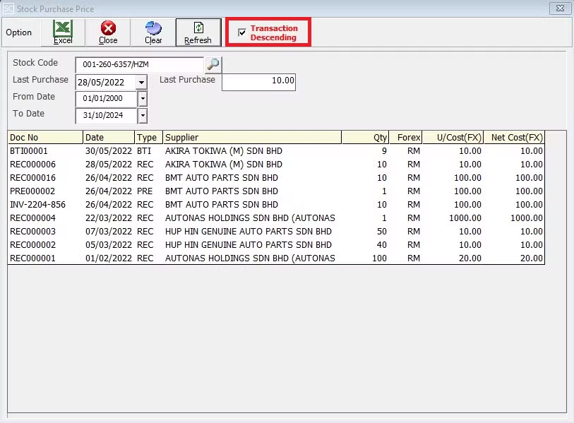Select document PRE000002
The image size is (574, 423).
tap(32, 191)
